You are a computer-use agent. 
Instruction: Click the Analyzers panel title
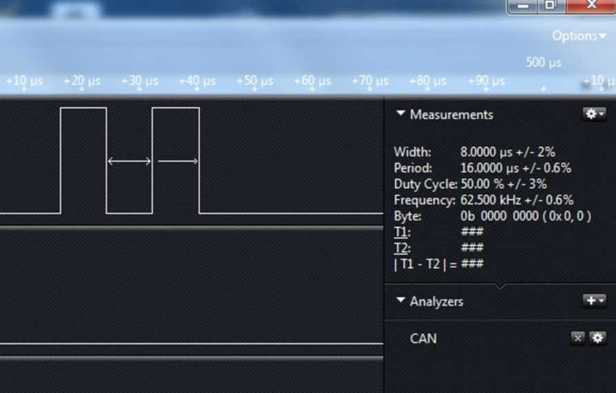(x=436, y=301)
